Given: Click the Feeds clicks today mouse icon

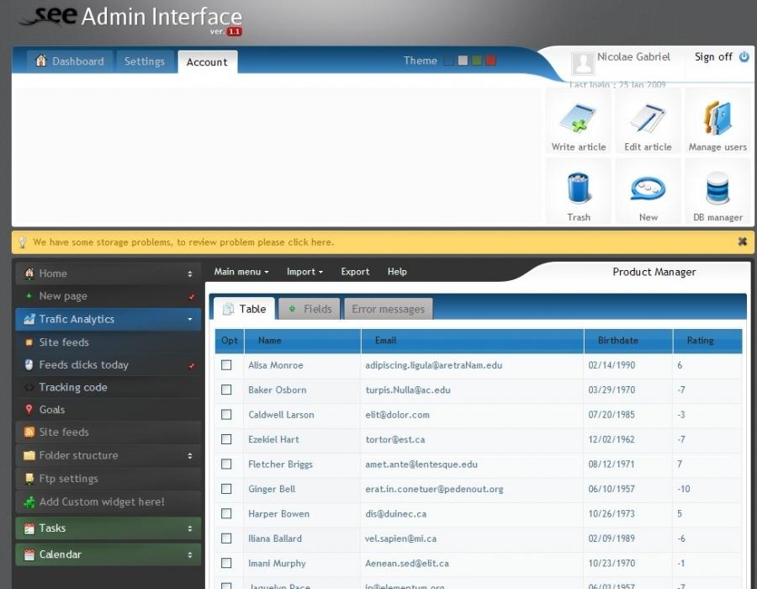Looking at the screenshot, I should pyautogui.click(x=29, y=364).
